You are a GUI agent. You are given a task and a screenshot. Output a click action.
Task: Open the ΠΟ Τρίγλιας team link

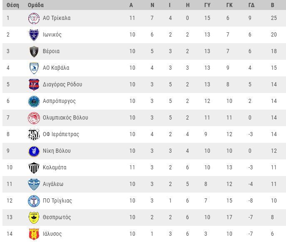(x=57, y=200)
